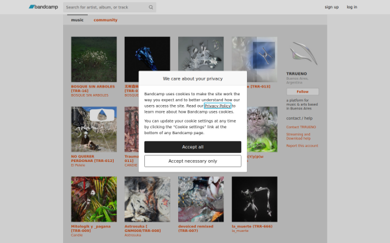Switch to the community tab
This screenshot has width=390, height=243.
105,20
